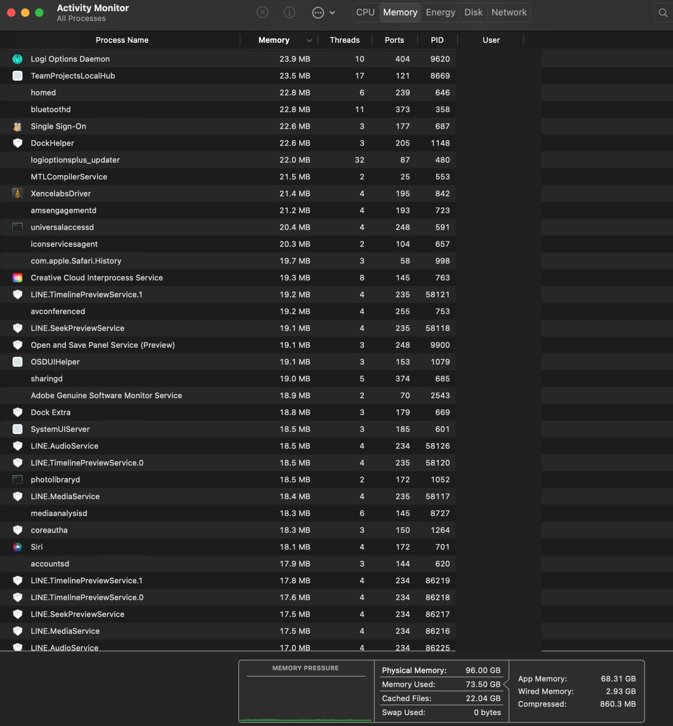Open the process Info (i) toolbar icon
The height and width of the screenshot is (726, 673).
[289, 12]
